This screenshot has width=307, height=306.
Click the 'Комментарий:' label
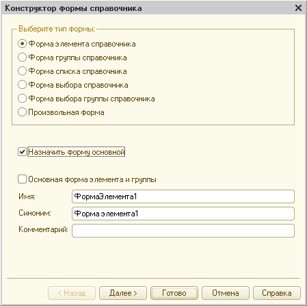pos(43,229)
